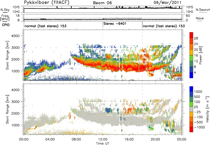Viewport: 210px width, 145px height.
Task: Click the Freq. [MHz] axis label
Action: click(5, 18)
